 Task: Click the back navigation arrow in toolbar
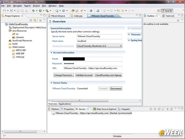pyautogui.click(x=123, y=11)
